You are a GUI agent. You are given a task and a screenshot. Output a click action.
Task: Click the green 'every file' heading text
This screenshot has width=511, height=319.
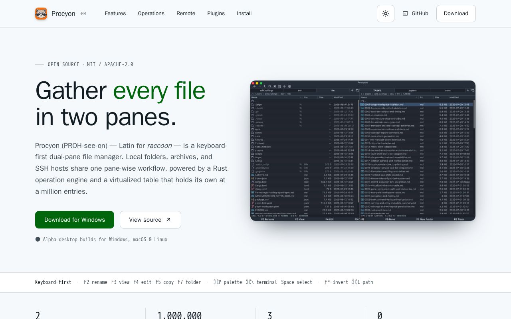pyautogui.click(x=159, y=91)
